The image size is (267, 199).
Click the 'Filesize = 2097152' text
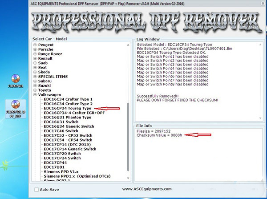click(154, 131)
